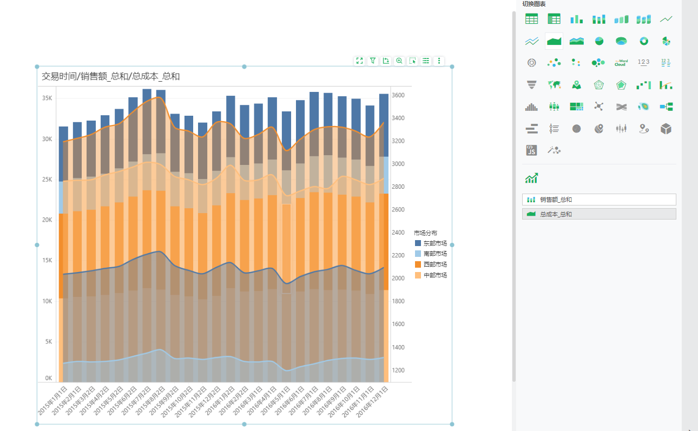This screenshot has height=431, width=698.
Task: Click the zoom-in magnifier in the chart toolbar
Action: [x=399, y=61]
